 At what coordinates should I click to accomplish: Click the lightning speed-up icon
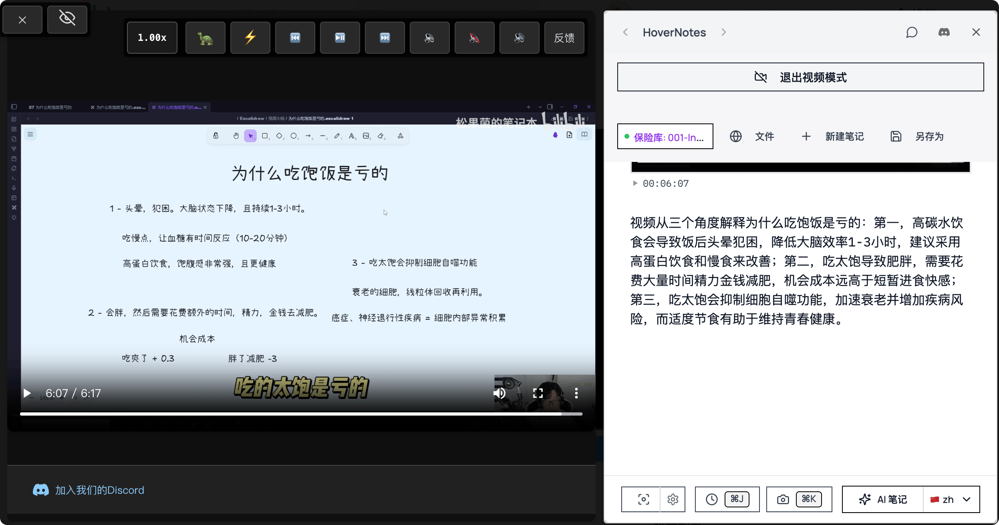click(250, 38)
